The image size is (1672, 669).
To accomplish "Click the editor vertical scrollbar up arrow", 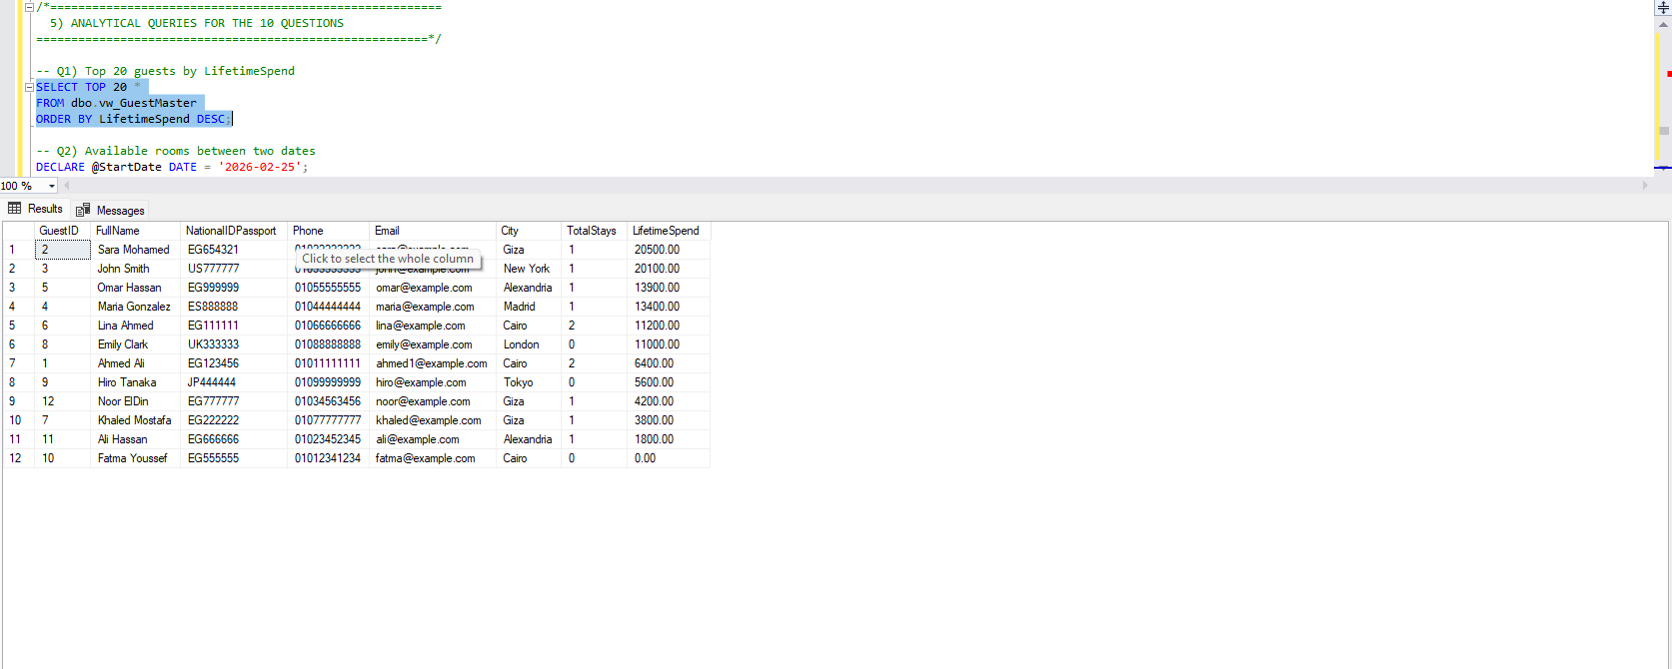I will coord(1663,24).
